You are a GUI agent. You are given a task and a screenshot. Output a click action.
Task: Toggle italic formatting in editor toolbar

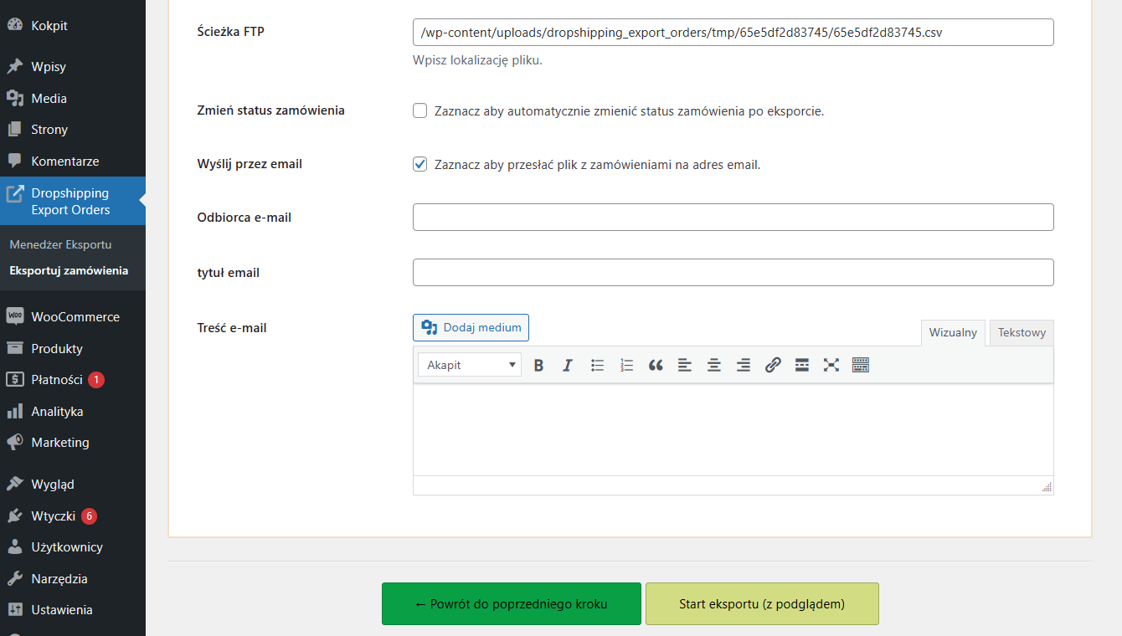568,365
